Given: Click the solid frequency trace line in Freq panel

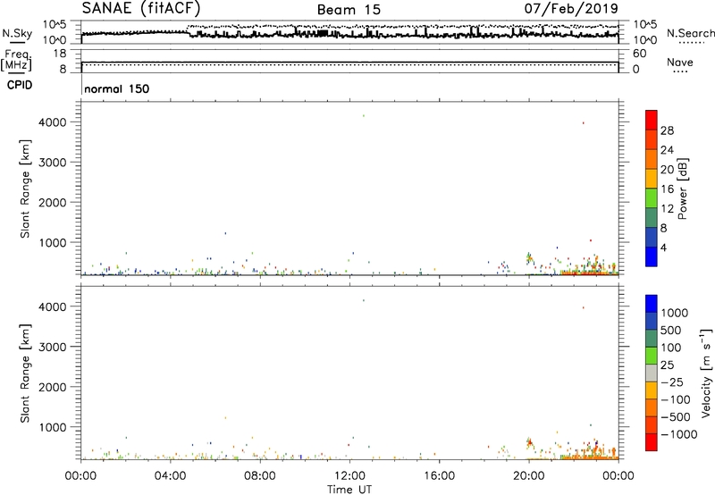Looking at the screenshot, I should point(349,62).
